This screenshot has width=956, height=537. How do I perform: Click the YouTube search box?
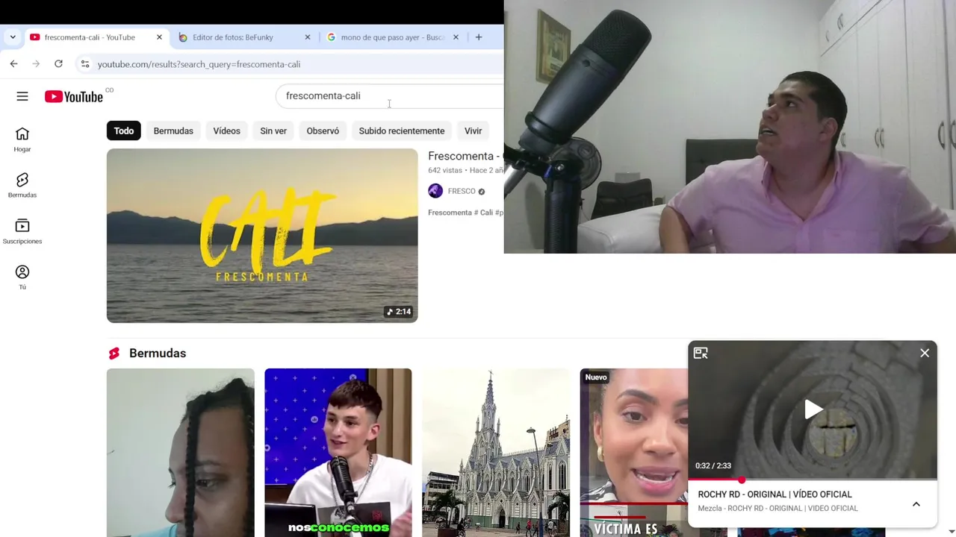(390, 95)
